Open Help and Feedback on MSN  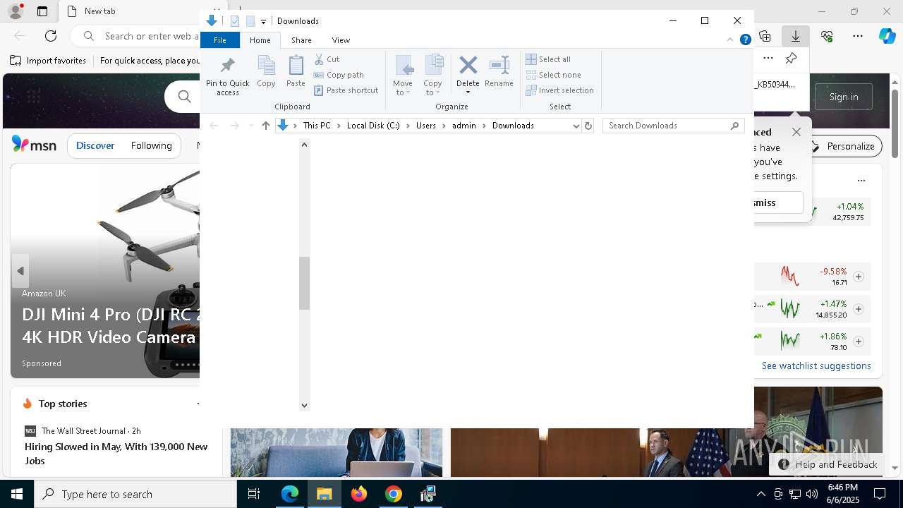point(828,464)
